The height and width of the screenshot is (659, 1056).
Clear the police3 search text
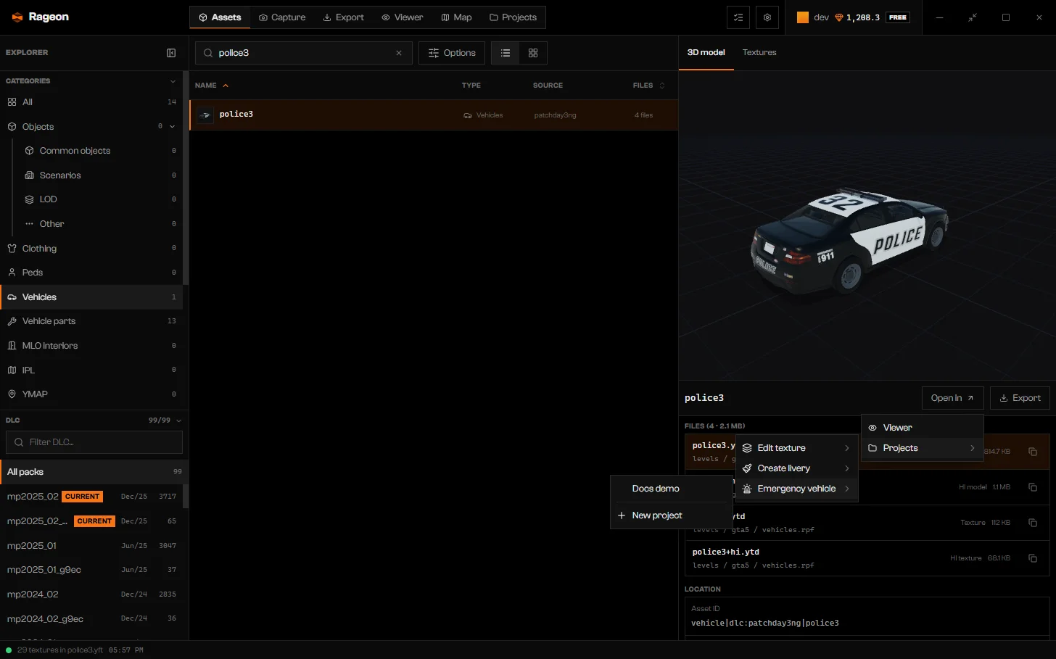[399, 53]
